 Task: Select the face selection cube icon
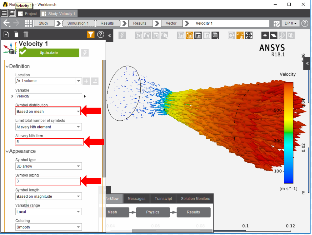(156, 36)
